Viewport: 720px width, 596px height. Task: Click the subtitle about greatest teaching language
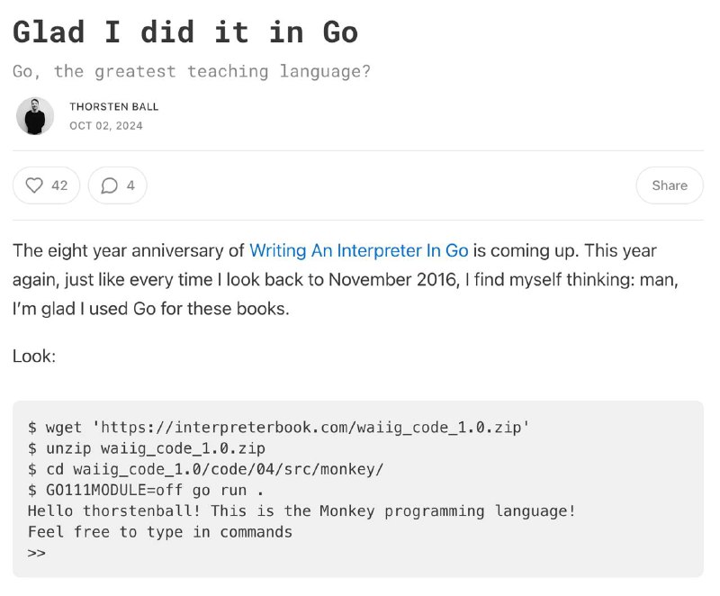click(192, 72)
